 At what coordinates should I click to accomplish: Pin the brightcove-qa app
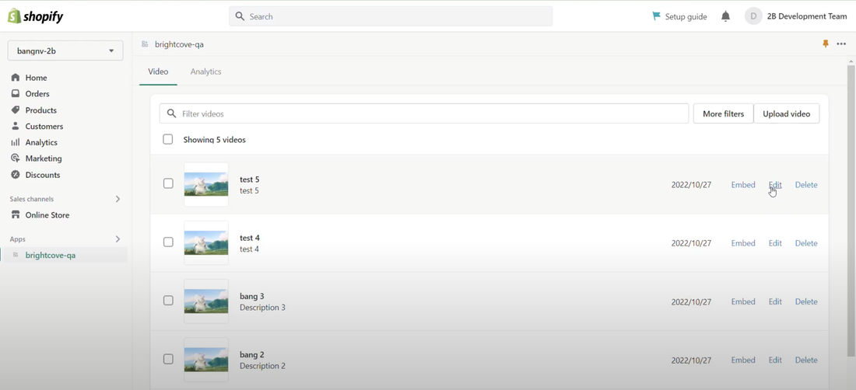[826, 44]
